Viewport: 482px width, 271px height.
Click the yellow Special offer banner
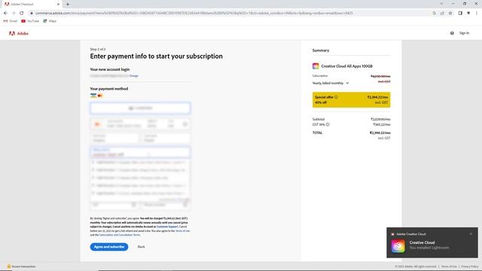[352, 100]
